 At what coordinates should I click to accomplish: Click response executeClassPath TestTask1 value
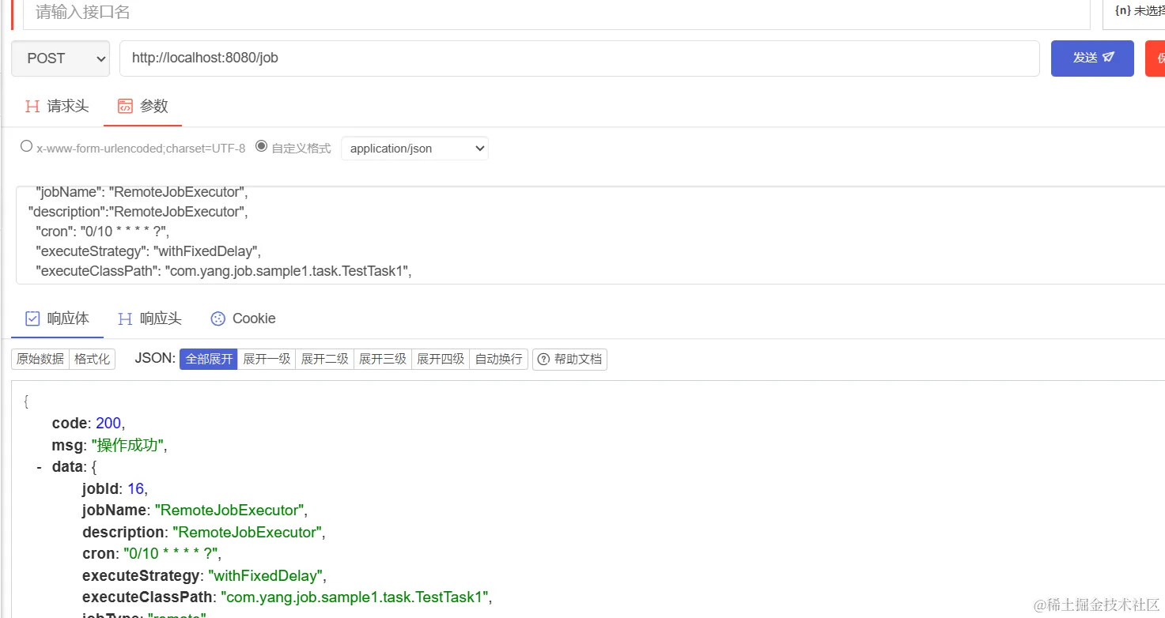pyautogui.click(x=355, y=597)
